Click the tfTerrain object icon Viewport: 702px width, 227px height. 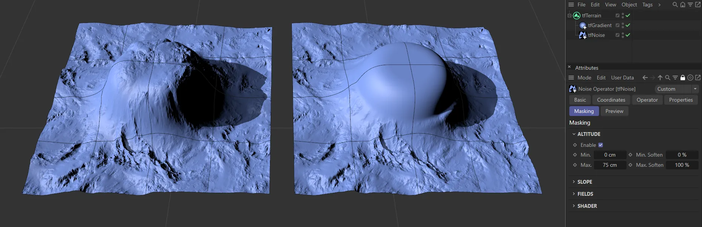576,15
